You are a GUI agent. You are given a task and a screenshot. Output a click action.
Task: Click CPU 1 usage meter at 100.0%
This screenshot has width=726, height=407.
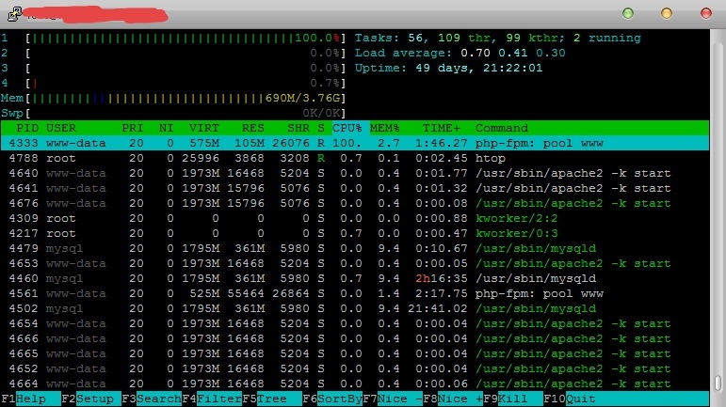(x=173, y=38)
